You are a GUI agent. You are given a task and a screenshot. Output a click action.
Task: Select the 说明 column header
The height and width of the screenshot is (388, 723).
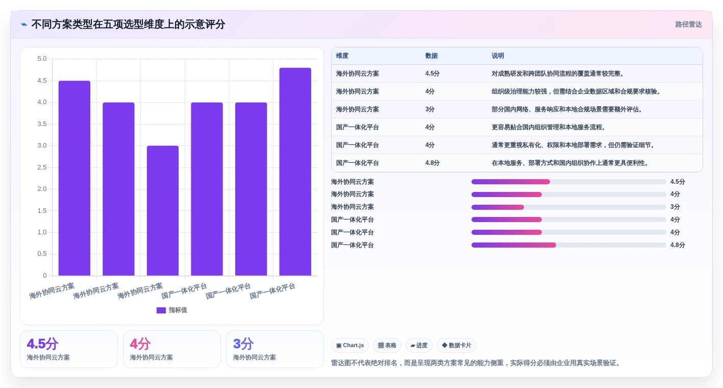498,56
